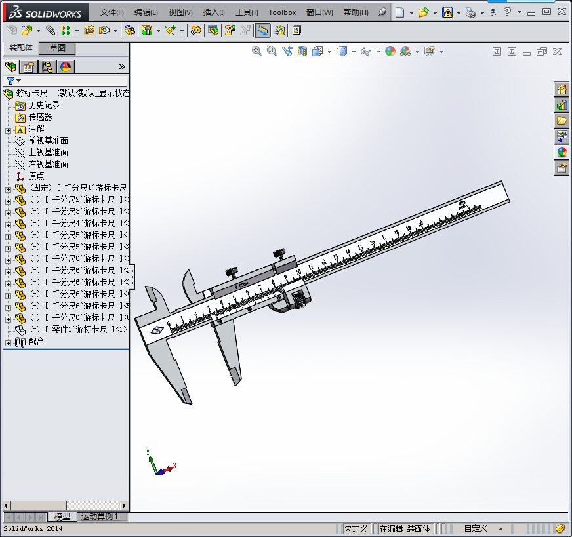Open Display Style cube icon
Image resolution: width=572 pixels, height=537 pixels.
click(342, 51)
